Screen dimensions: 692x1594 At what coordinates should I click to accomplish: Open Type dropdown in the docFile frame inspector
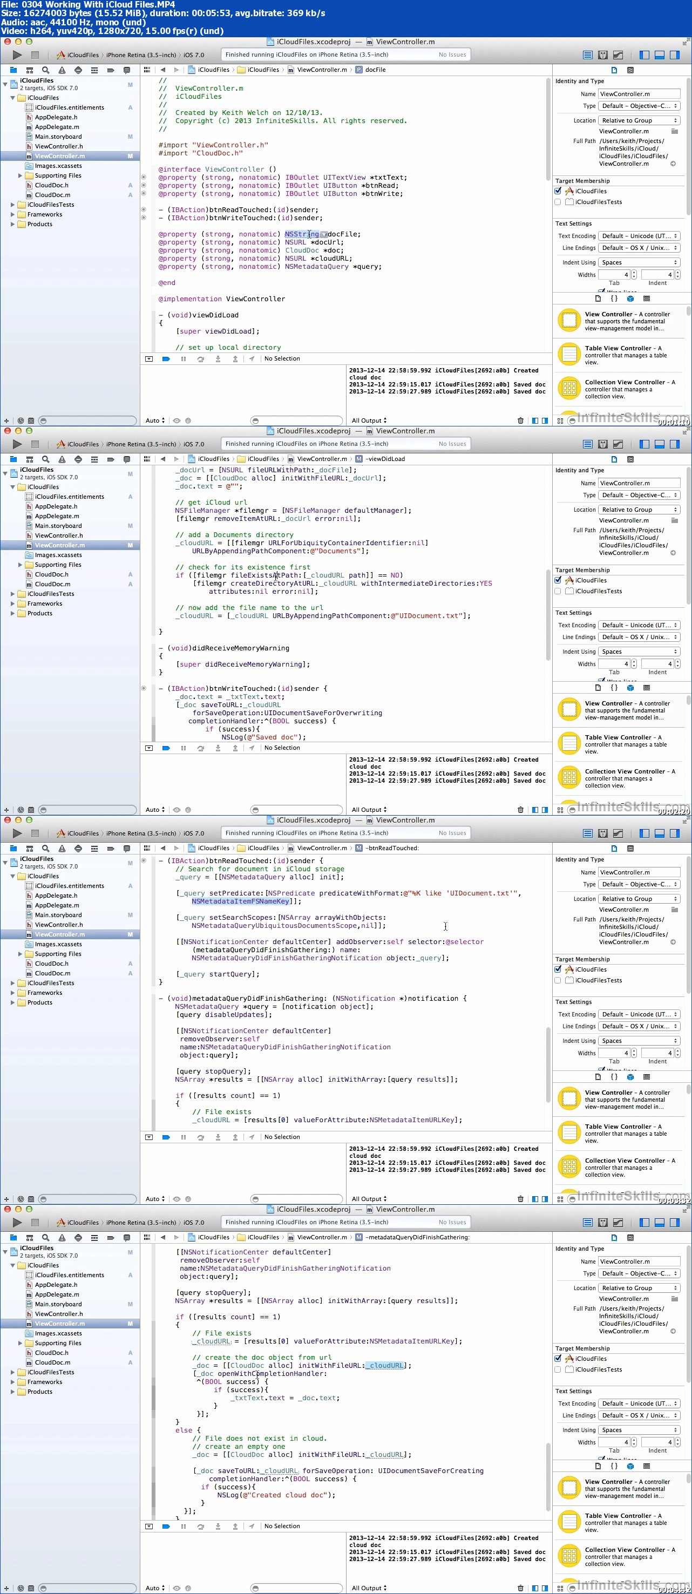pos(640,106)
